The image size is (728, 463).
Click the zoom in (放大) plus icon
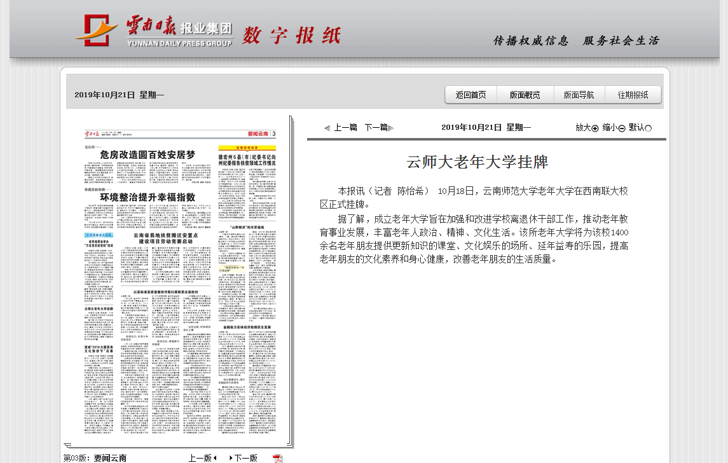tap(595, 128)
